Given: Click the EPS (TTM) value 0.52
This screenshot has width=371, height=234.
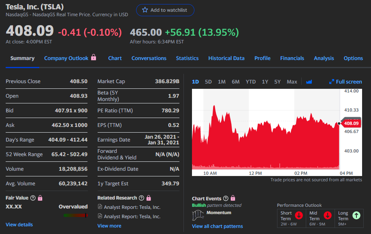Looking at the screenshot, I should click(x=174, y=125).
